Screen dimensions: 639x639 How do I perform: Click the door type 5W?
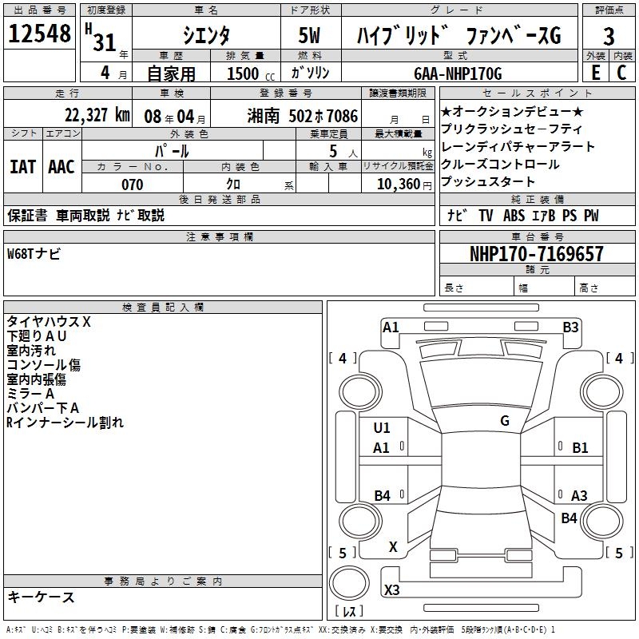pos(309,35)
